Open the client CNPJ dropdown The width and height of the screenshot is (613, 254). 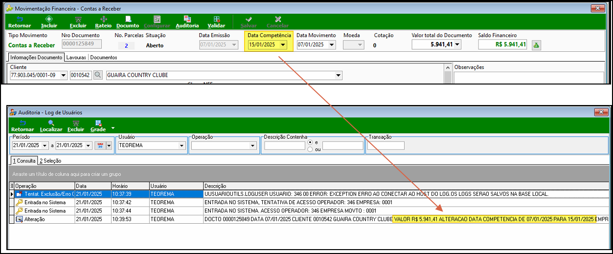pos(64,75)
